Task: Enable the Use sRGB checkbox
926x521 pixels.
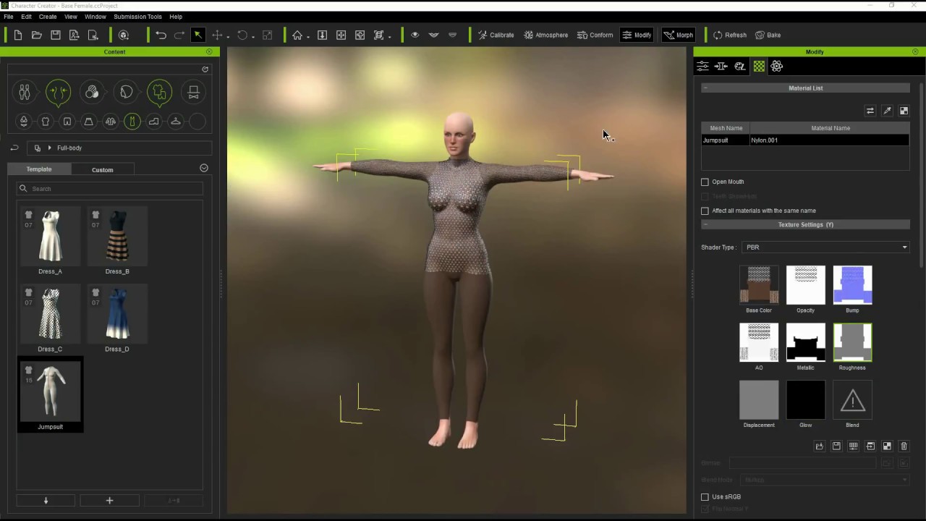Action: tap(705, 497)
